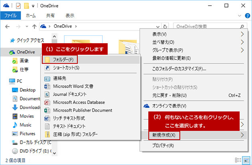Viewport: 252px width, 165px height.
Task: Open recent locations dropdown arrow
Action: [x=27, y=27]
